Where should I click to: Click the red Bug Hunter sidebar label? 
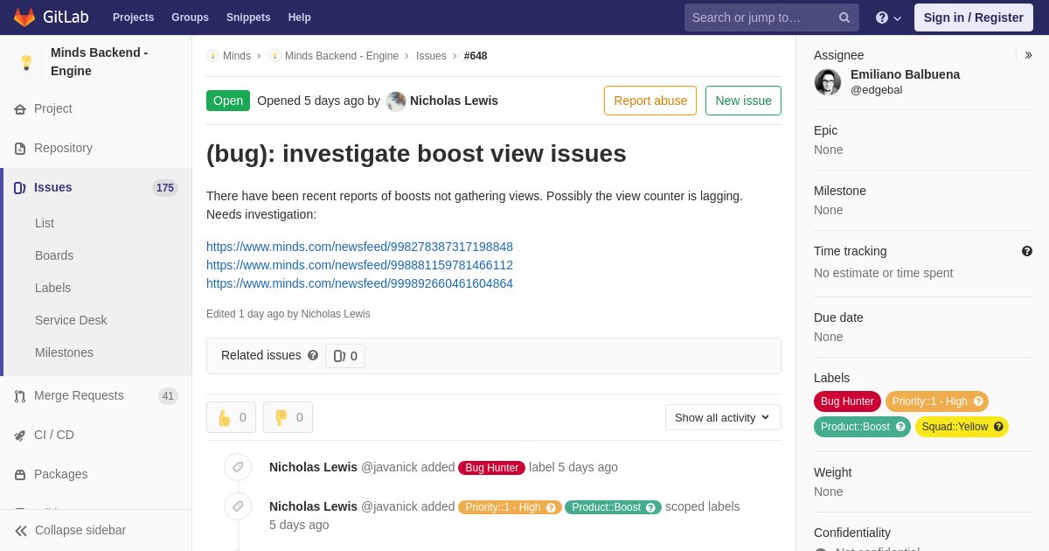[847, 401]
